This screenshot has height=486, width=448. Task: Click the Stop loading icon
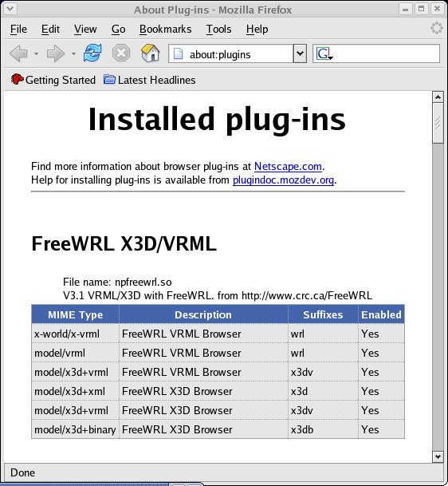pos(121,53)
